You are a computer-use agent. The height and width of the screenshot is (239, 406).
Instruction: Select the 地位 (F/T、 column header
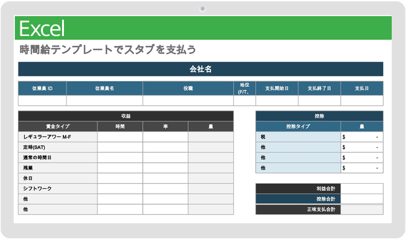click(x=245, y=88)
